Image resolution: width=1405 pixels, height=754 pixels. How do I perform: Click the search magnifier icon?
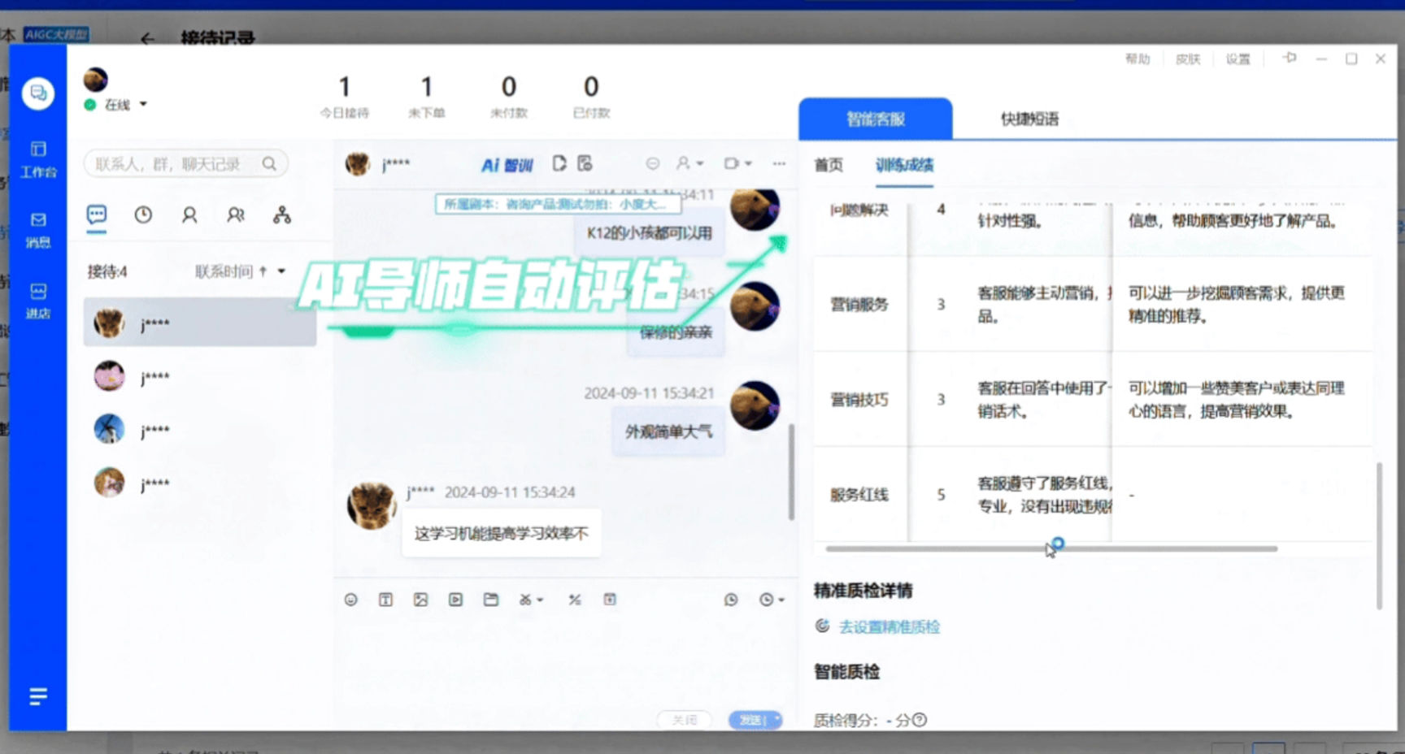click(x=269, y=164)
